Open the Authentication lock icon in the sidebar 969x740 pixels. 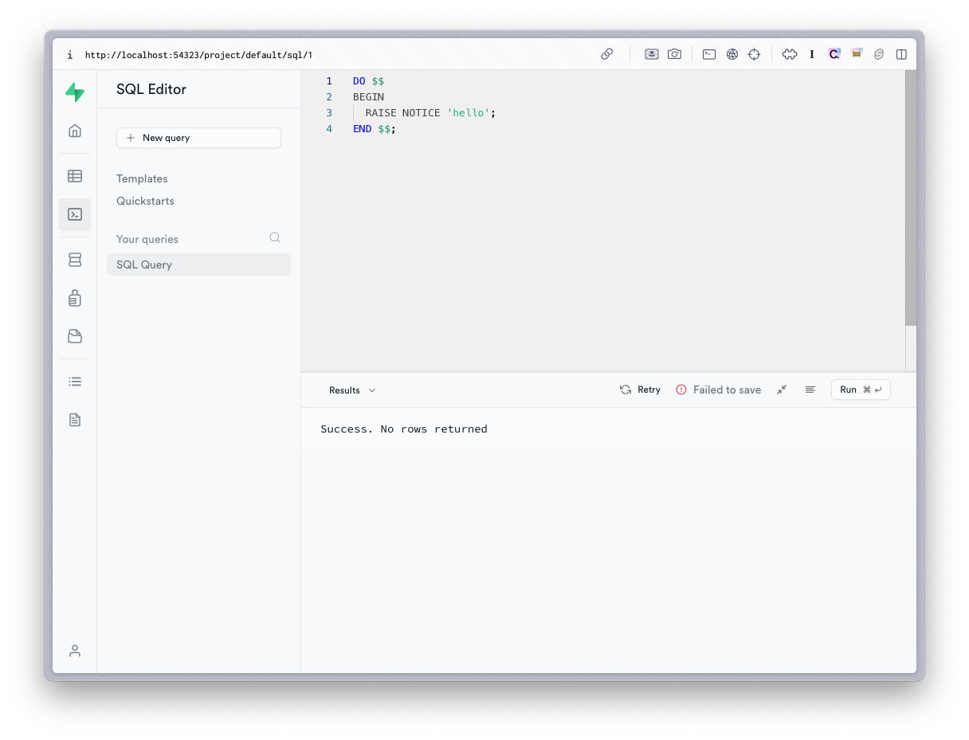[x=75, y=298]
